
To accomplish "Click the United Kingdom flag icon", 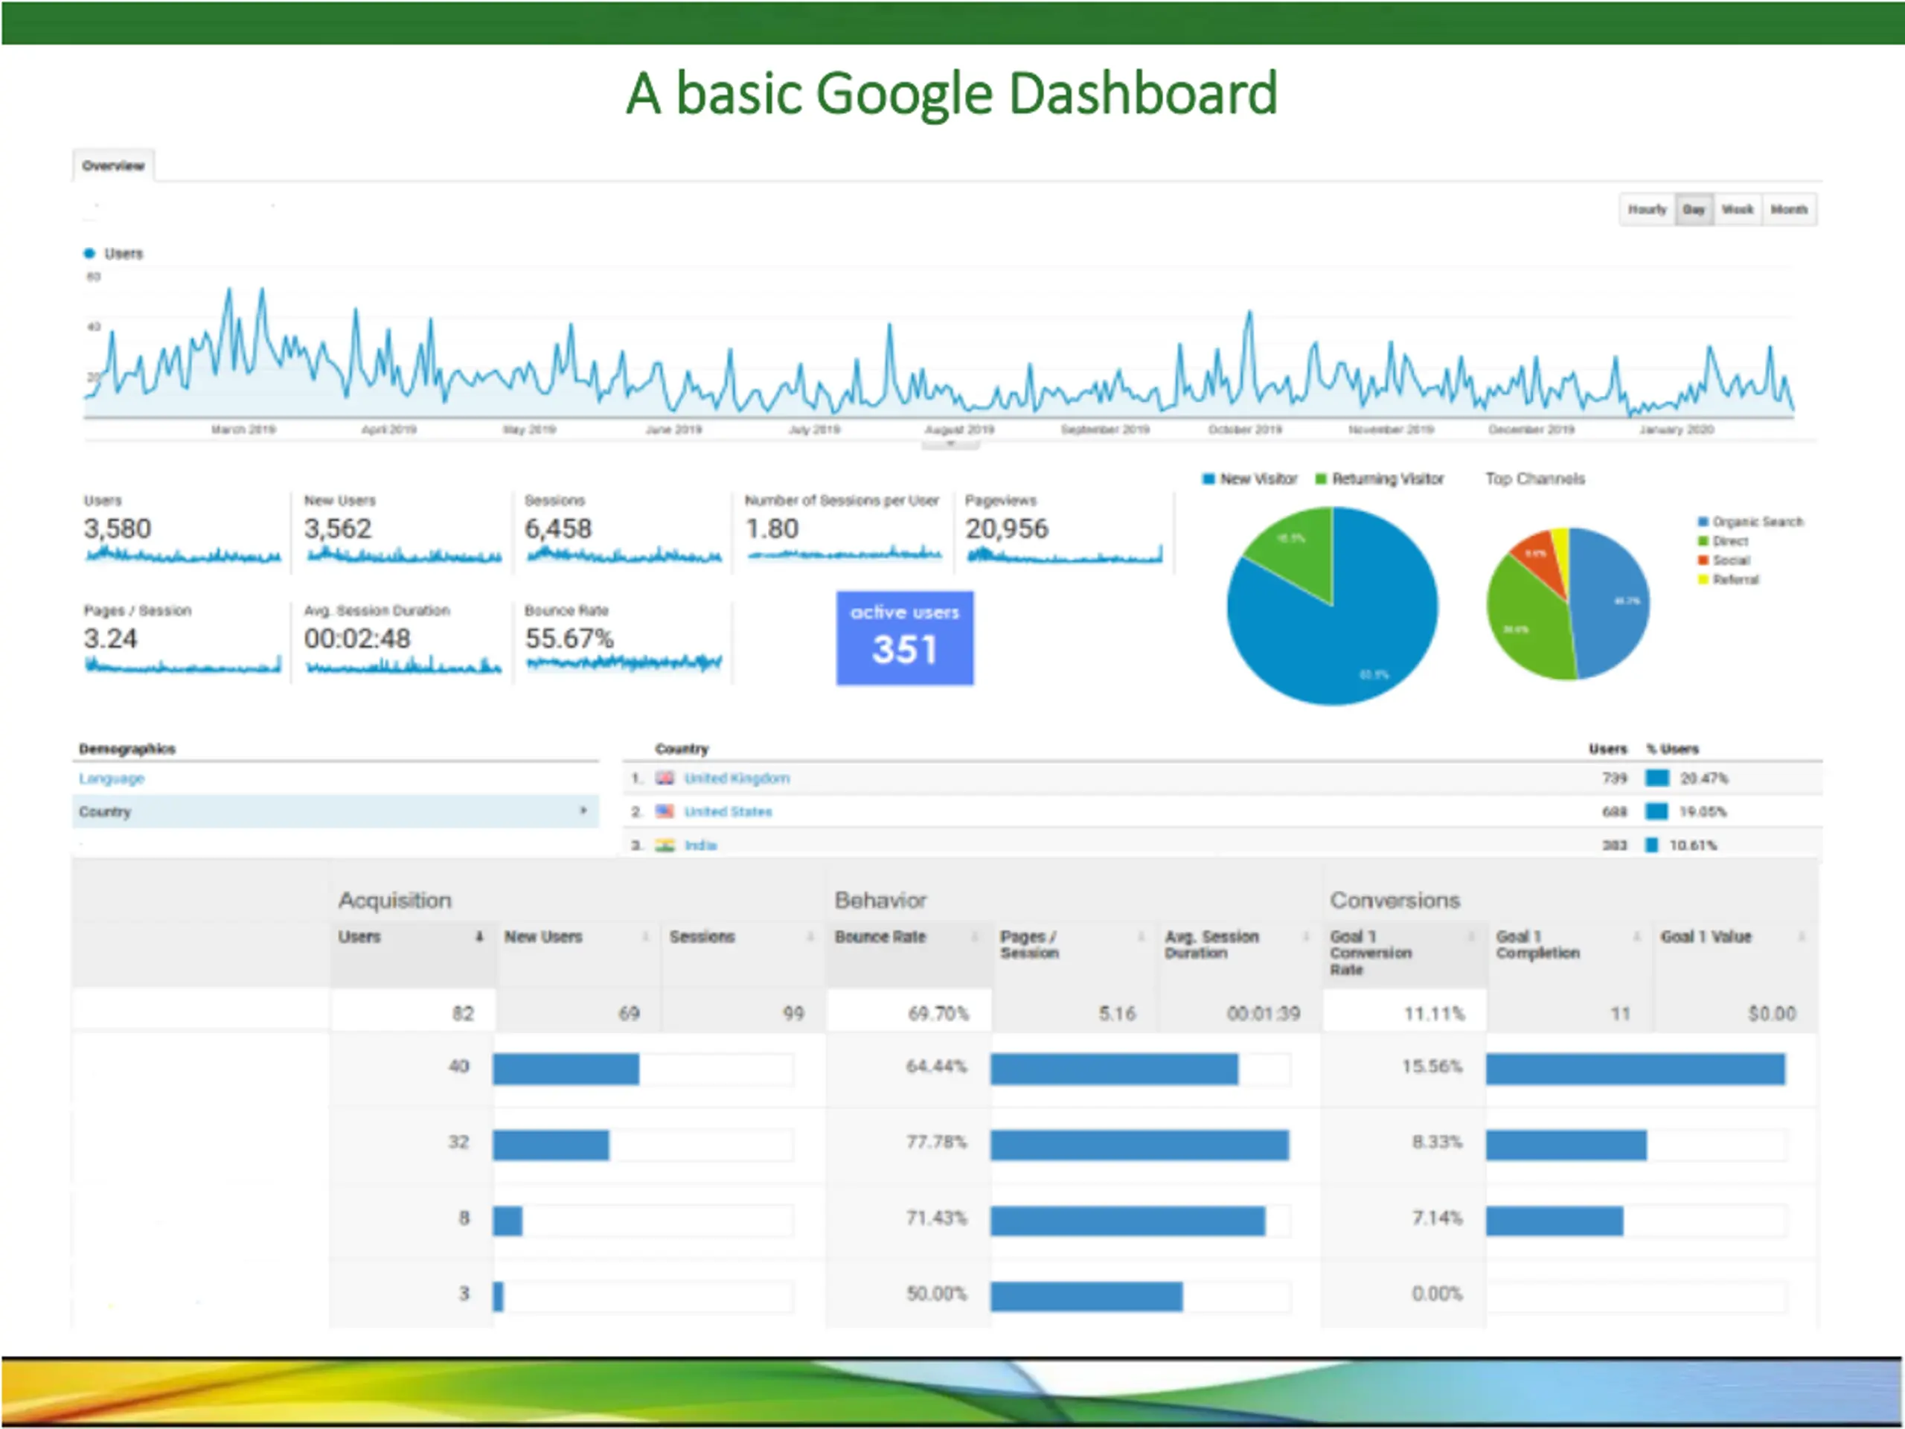I will tap(664, 778).
